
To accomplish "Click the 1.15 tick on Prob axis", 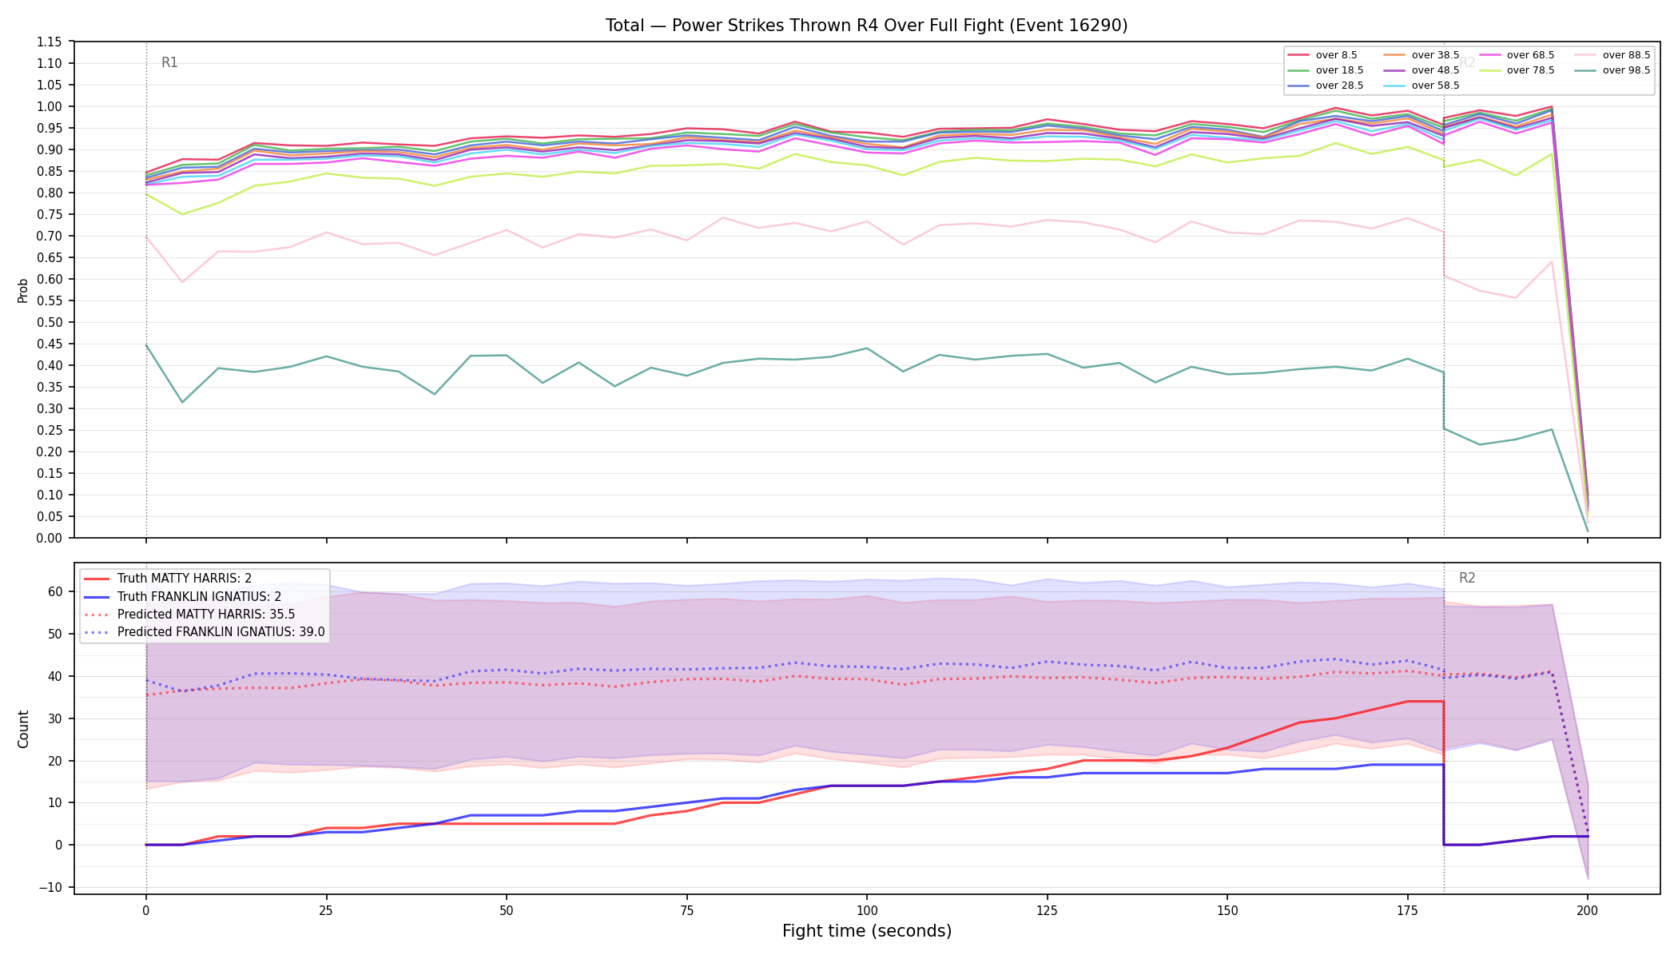I will [x=50, y=42].
